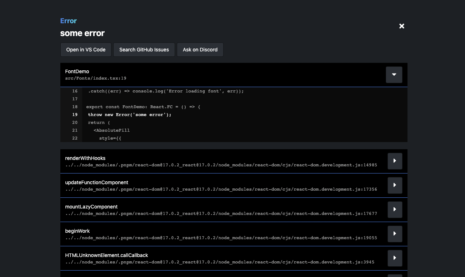Click the 'some error' message heading
Image resolution: width=465 pixels, height=277 pixels.
82,33
